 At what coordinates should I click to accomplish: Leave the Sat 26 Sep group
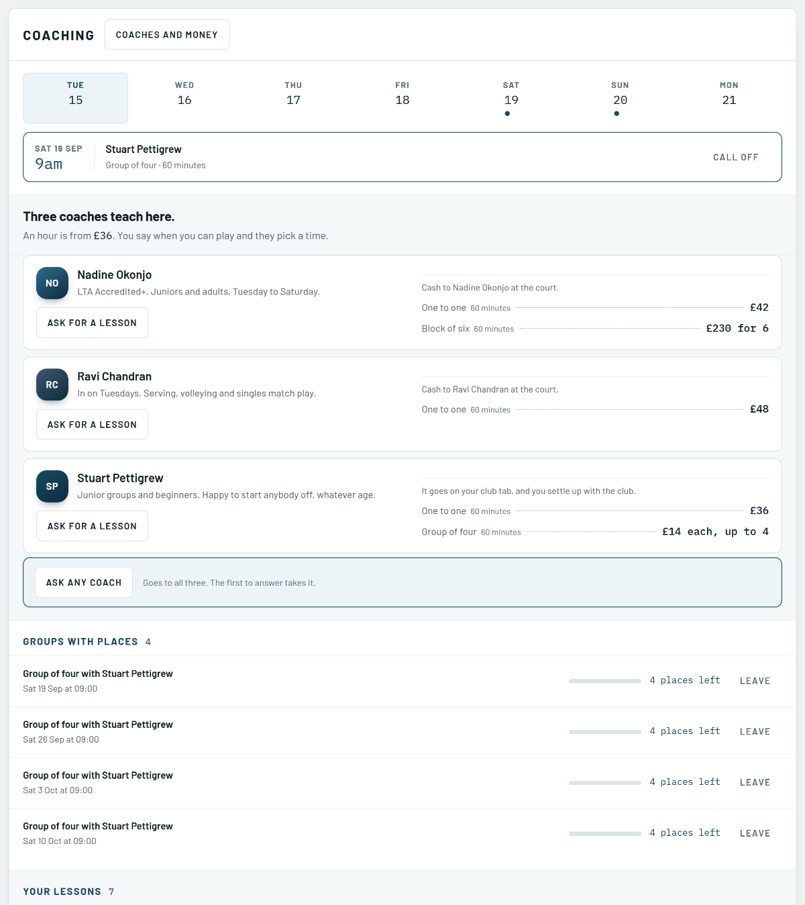[755, 732]
